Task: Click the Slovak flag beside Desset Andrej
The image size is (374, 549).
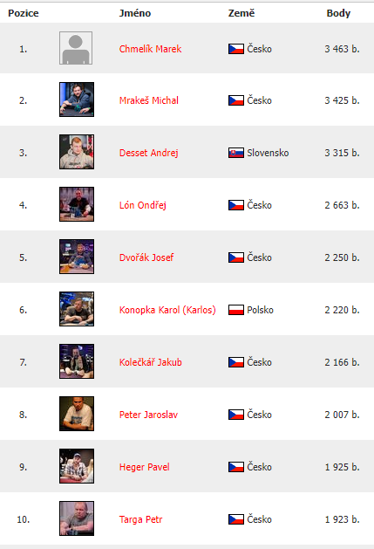Action: click(236, 153)
